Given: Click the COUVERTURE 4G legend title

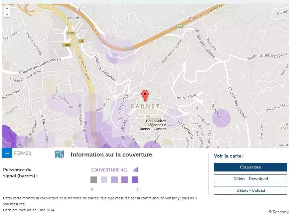Looking at the screenshot, I should (x=109, y=170).
